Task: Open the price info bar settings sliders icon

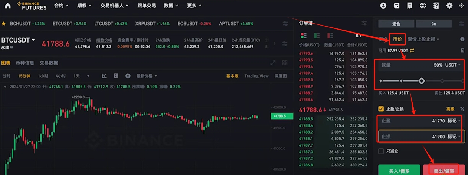Action: click(x=285, y=43)
